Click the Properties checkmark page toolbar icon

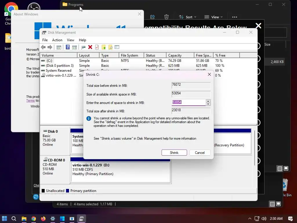coord(97,47)
